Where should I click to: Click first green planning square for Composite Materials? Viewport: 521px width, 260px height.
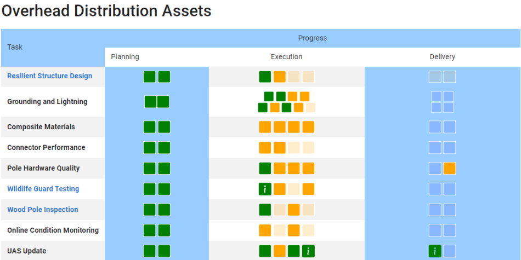[x=150, y=127]
